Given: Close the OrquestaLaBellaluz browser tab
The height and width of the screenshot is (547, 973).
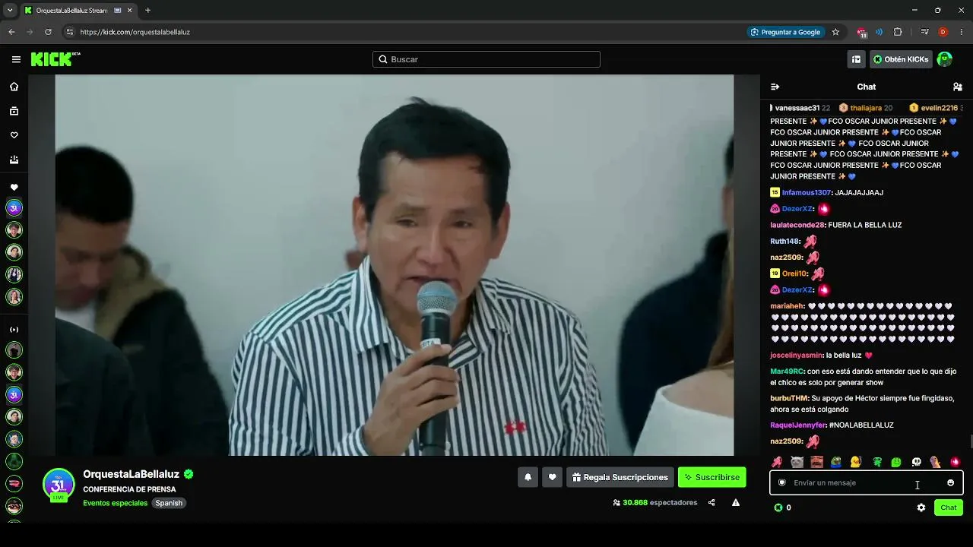Looking at the screenshot, I should pos(130,11).
